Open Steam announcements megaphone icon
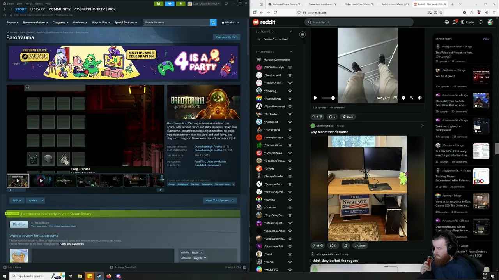The width and height of the screenshot is (499, 280). 170,3
